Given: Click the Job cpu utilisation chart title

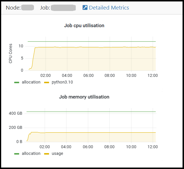Looking at the screenshot, I should pos(84,25).
